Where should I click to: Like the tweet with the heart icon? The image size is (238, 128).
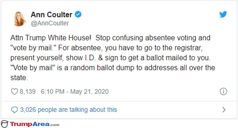(x=14, y=92)
